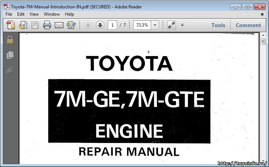Click the sign or fill form icon
The image size is (269, 167).
[71, 25]
